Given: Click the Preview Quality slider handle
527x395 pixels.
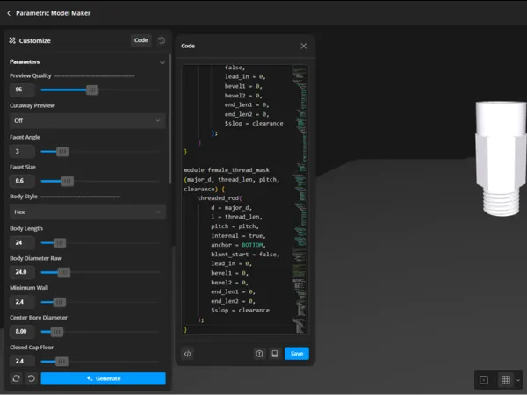Looking at the screenshot, I should (92, 90).
